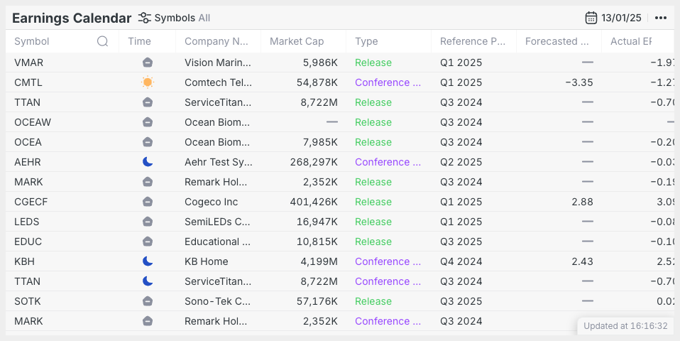
Task: Click the time icon in the CGECF row
Action: (148, 202)
